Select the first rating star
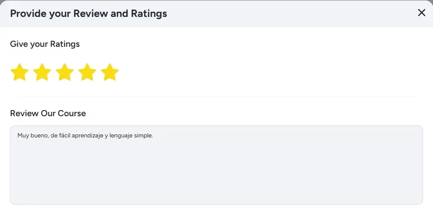This screenshot has width=433, height=212. tap(20, 72)
